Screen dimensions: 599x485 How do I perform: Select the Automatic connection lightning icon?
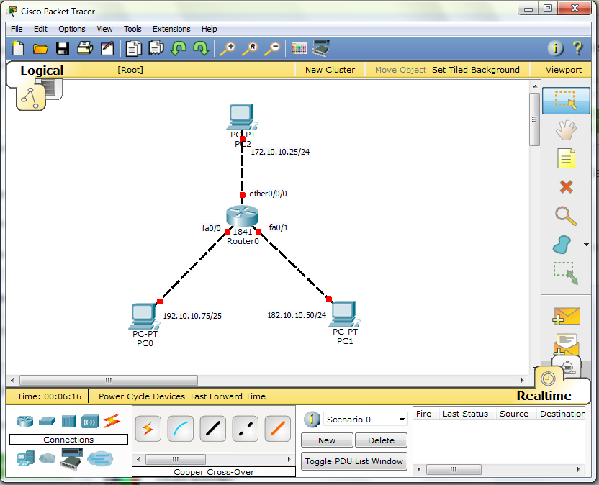pos(148,428)
